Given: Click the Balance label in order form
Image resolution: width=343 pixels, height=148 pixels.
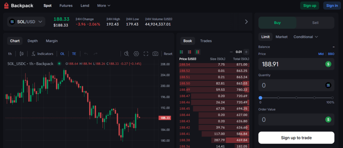Looking at the screenshot, I should [x=264, y=47].
